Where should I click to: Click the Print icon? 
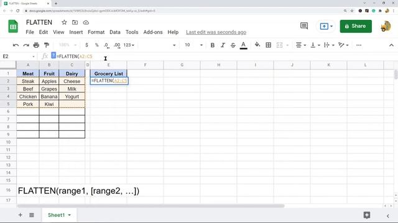(36, 45)
